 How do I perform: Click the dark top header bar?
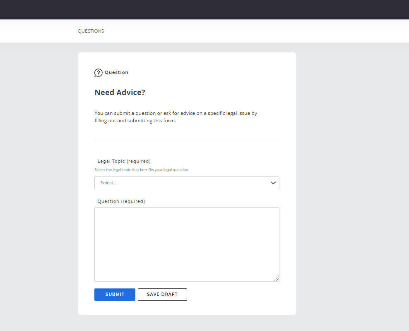point(204,10)
